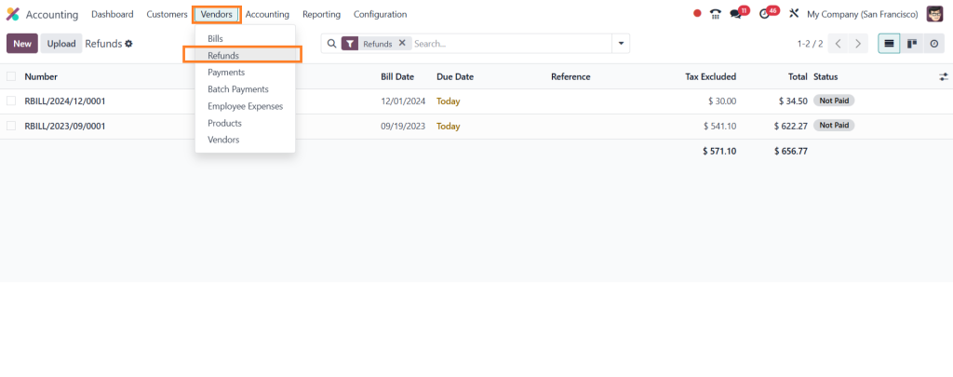Open the Dashboard menu
Image resolution: width=953 pixels, height=377 pixels.
point(113,14)
